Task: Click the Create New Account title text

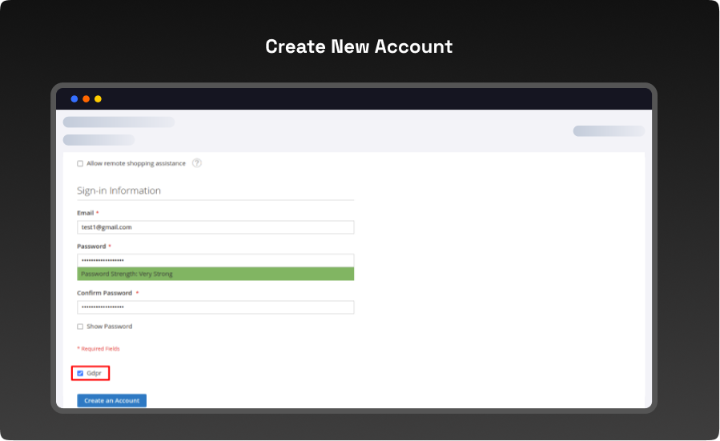Action: [359, 46]
